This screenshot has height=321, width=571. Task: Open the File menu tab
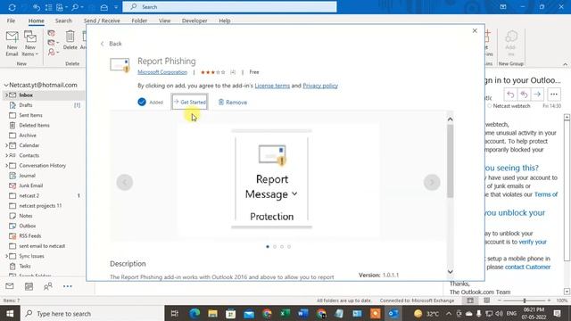[x=11, y=21]
